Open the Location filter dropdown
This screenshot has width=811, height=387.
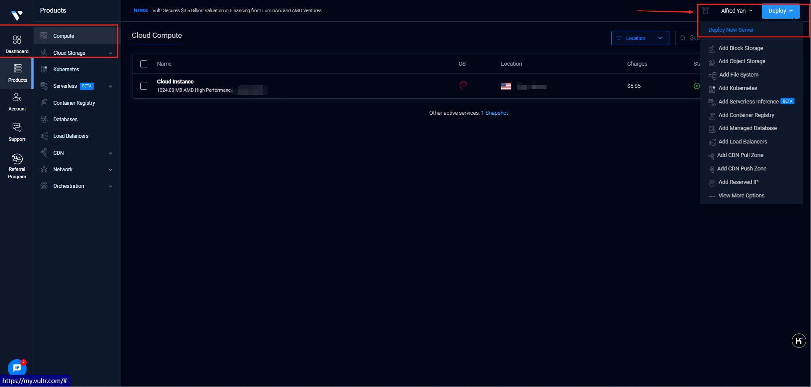pos(640,38)
